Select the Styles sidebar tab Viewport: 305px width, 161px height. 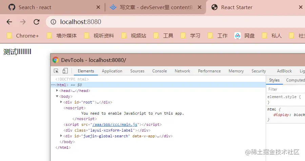click(x=274, y=80)
